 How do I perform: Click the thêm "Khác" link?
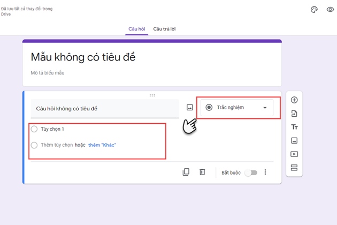[x=102, y=145]
